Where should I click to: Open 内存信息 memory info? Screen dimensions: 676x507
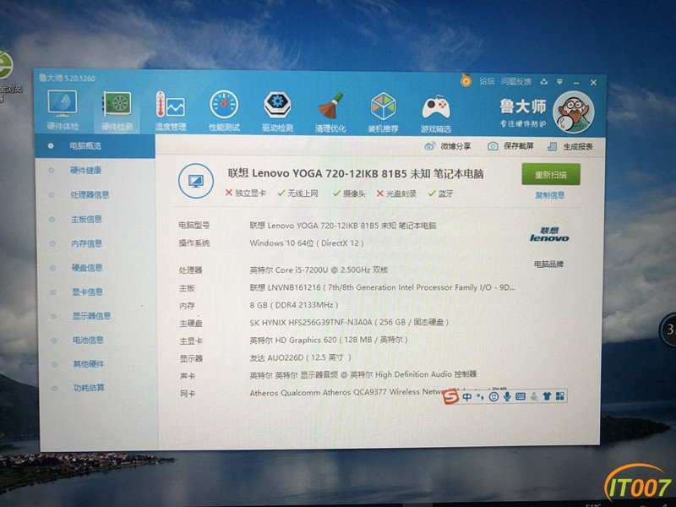87,243
